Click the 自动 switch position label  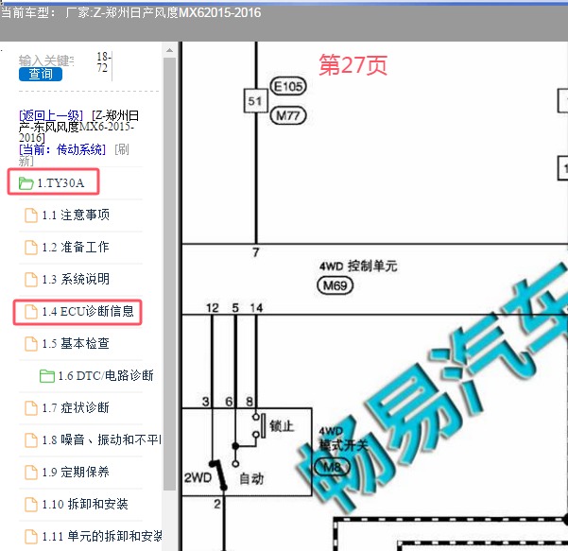pos(251,478)
